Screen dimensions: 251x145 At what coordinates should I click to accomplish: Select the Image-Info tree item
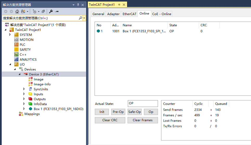(42, 84)
